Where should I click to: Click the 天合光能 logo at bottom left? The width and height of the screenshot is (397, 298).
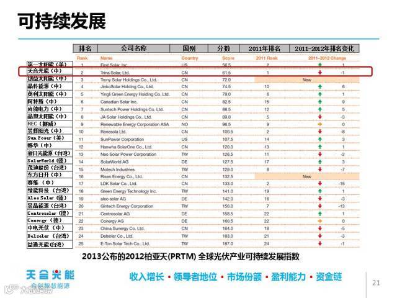(50, 279)
